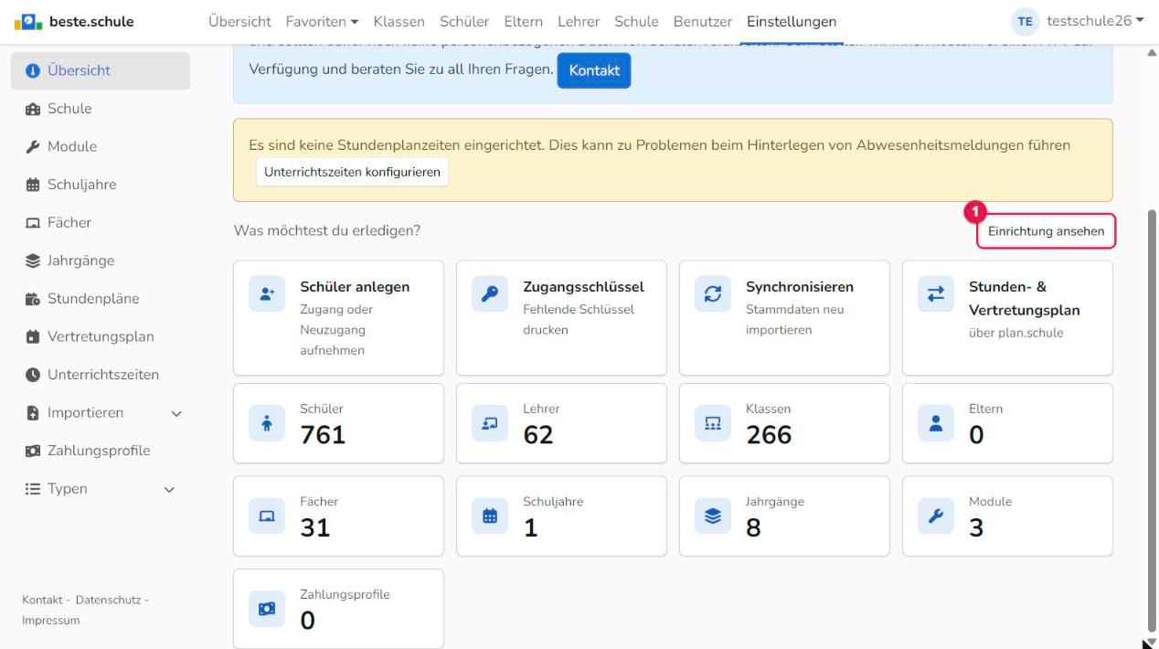Click 'über plan.schule' text
The height and width of the screenshot is (649, 1159).
pos(1015,333)
